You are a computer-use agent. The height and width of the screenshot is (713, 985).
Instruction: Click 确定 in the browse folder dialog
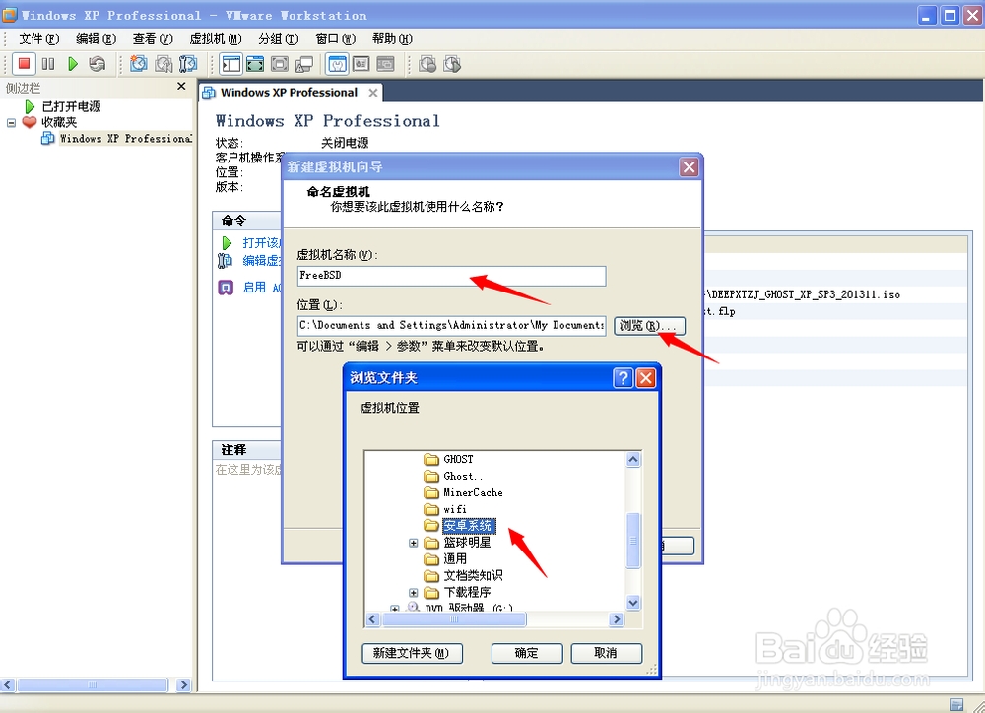526,653
